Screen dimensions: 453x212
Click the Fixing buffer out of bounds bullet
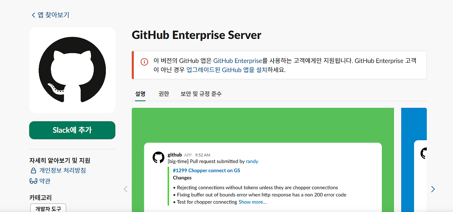point(259,195)
